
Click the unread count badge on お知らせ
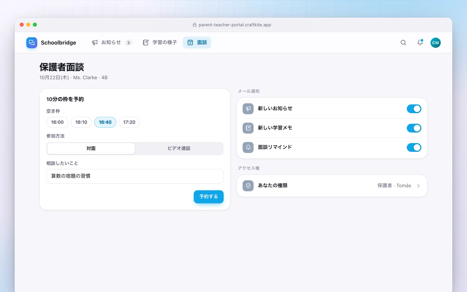click(x=128, y=43)
